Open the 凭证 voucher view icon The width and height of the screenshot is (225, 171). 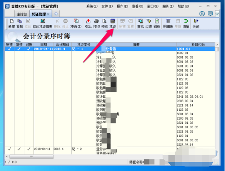click(x=113, y=24)
